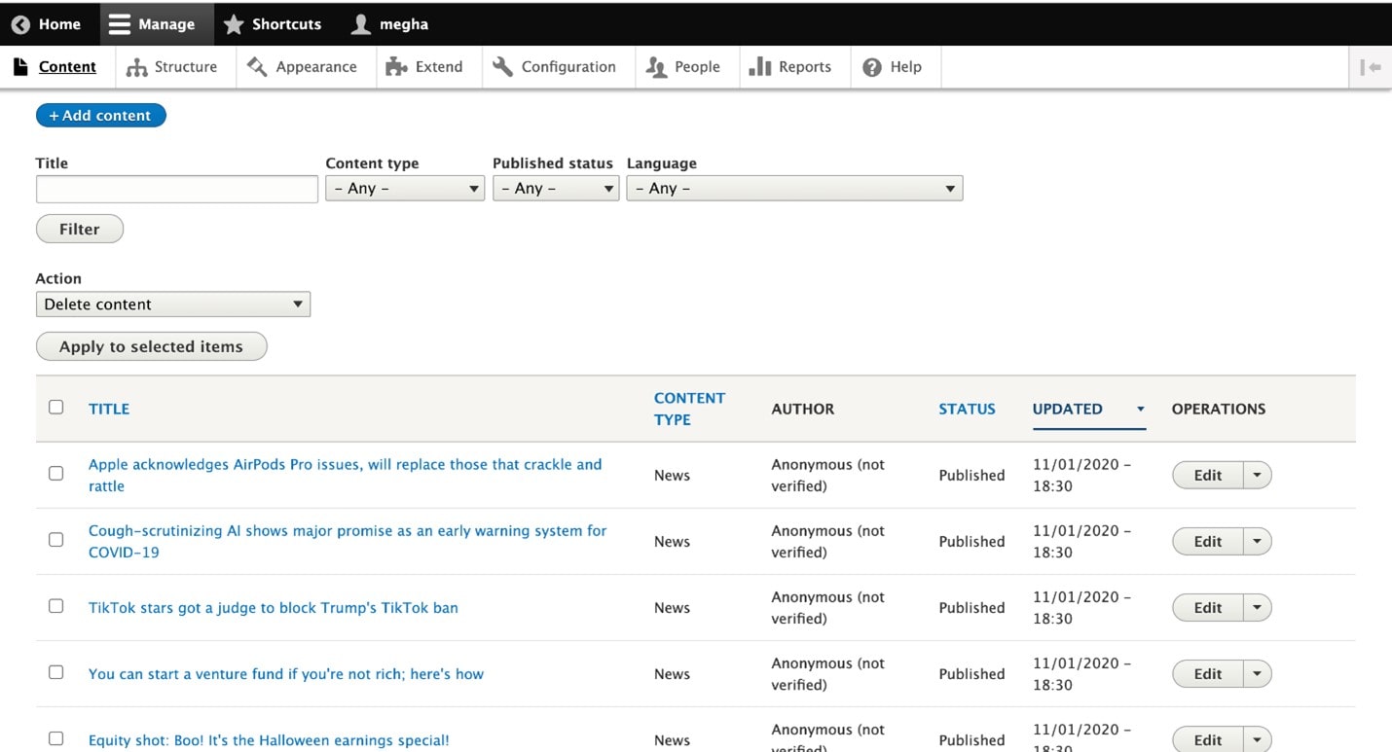This screenshot has height=752, width=1392.
Task: Expand Edit options arrow for Cough-scrutinizing AI row
Action: [x=1257, y=542]
